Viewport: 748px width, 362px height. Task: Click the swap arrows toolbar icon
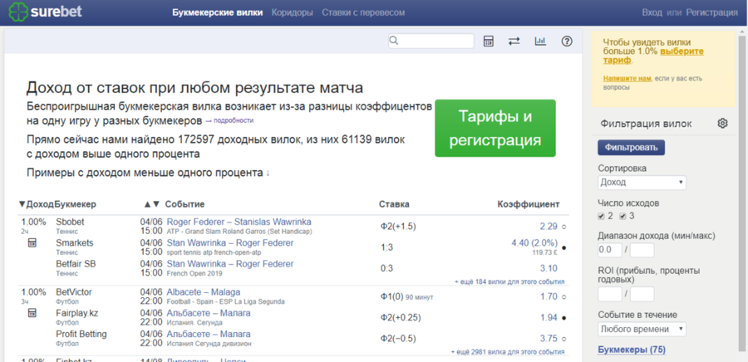(x=514, y=41)
